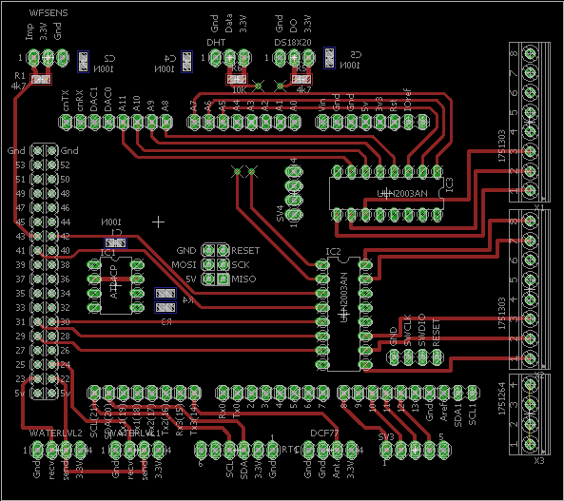The width and height of the screenshot is (564, 501).
Task: Select capacitor C4 100N component
Action: (x=186, y=62)
